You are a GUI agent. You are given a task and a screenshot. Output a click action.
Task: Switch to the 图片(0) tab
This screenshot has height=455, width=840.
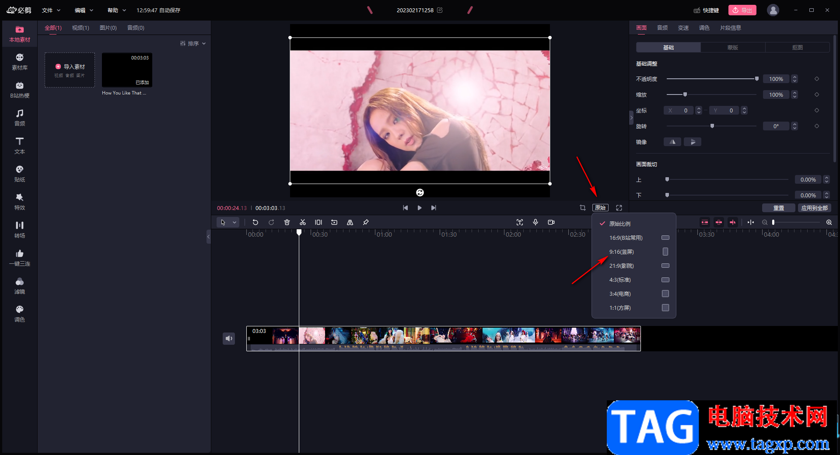pos(108,28)
